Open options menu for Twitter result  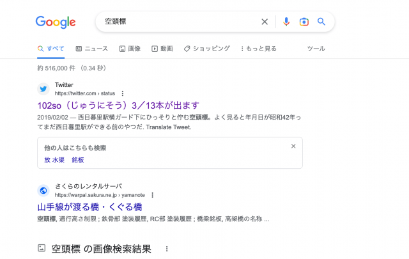(122, 93)
